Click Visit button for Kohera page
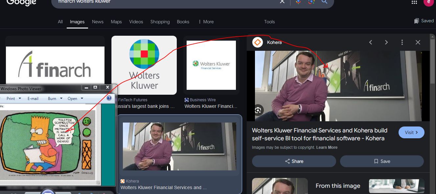The width and height of the screenshot is (436, 194). tap(411, 132)
